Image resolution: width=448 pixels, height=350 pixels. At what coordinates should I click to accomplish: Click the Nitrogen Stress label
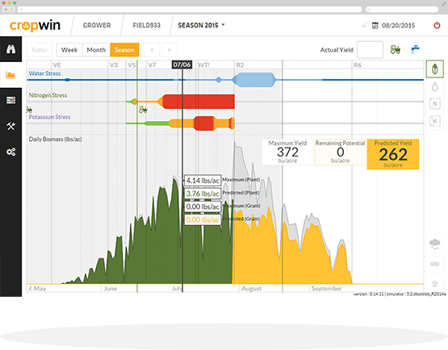[x=48, y=95]
